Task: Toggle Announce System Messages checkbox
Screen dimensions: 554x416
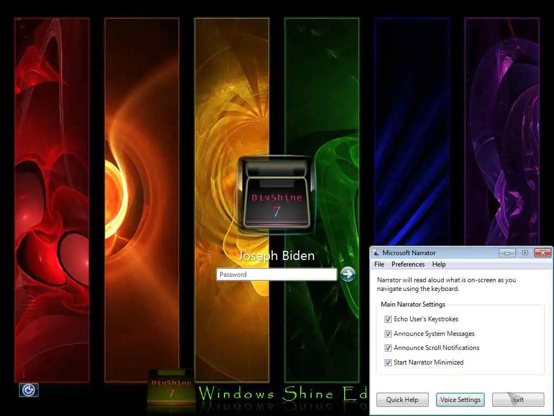Action: point(388,334)
